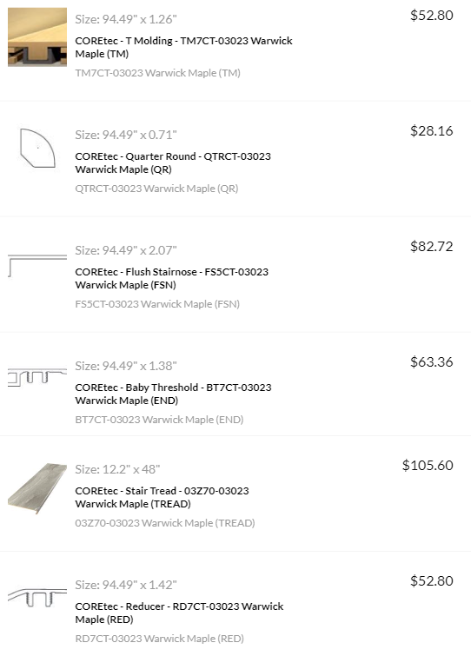Select gray SKU text TM7CT-03023 Warwick Maple (TM)

(157, 73)
